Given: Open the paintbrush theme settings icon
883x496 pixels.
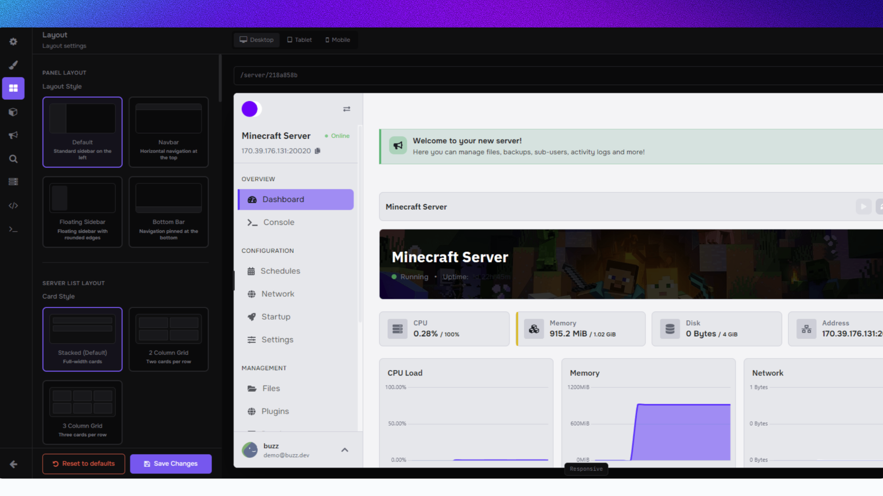Looking at the screenshot, I should coord(13,65).
